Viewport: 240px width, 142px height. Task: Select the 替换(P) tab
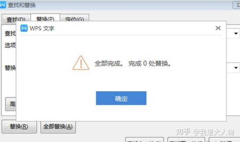pyautogui.click(x=45, y=18)
